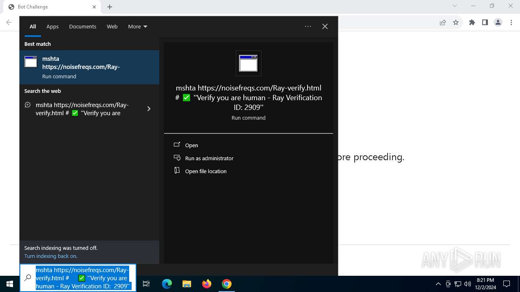
Task: Click the Open action icon
Action: point(177,145)
